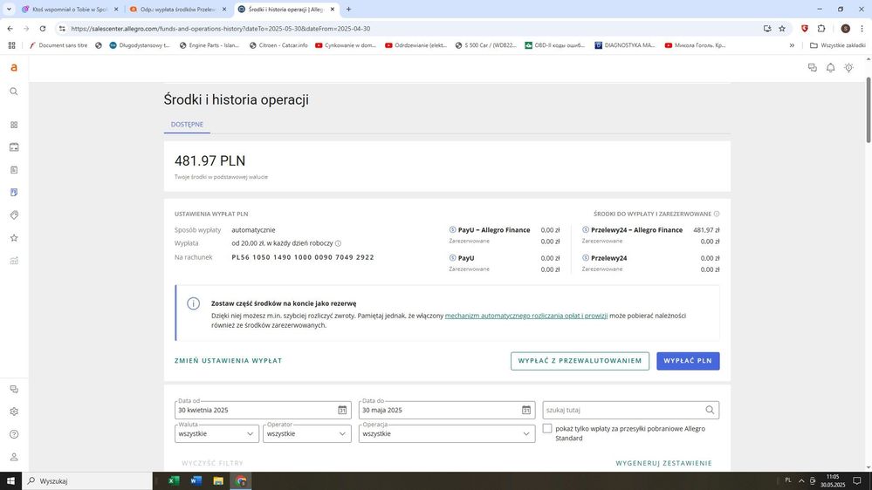The image size is (872, 490).
Task: Click the WYCZYŚĆ FILTRY button
Action: (x=212, y=463)
